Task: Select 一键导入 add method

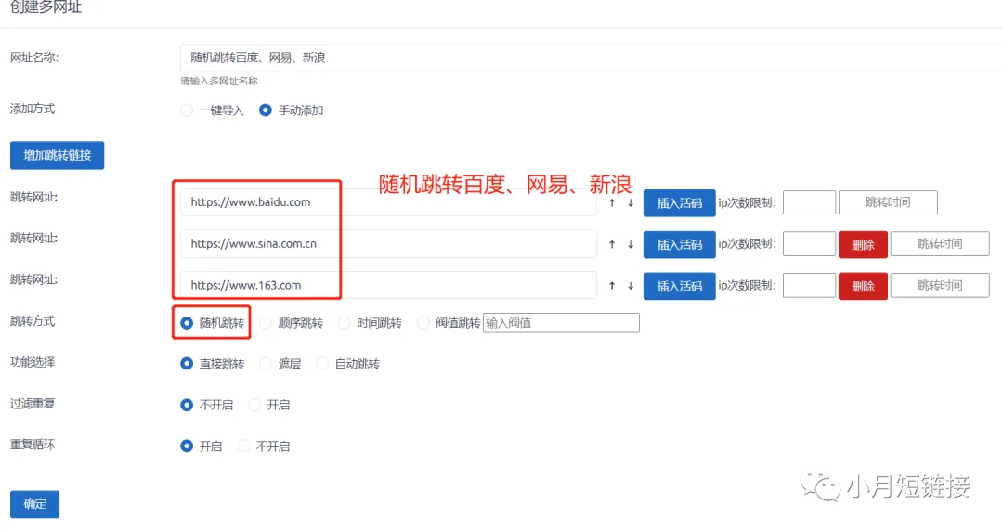Action: point(187,110)
